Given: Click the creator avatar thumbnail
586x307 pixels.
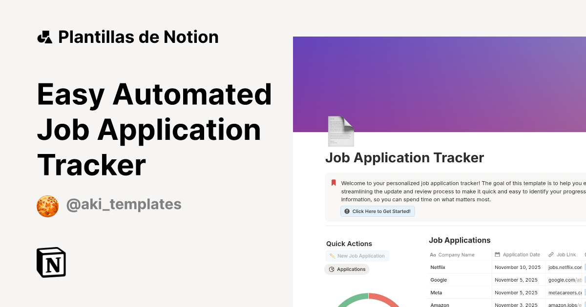Looking at the screenshot, I should point(47,206).
